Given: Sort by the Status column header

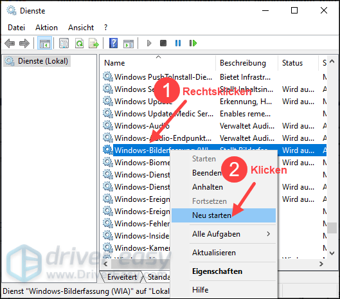Looking at the screenshot, I should 298,63.
